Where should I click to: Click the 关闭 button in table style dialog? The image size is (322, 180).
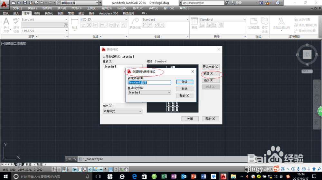coord(190,118)
